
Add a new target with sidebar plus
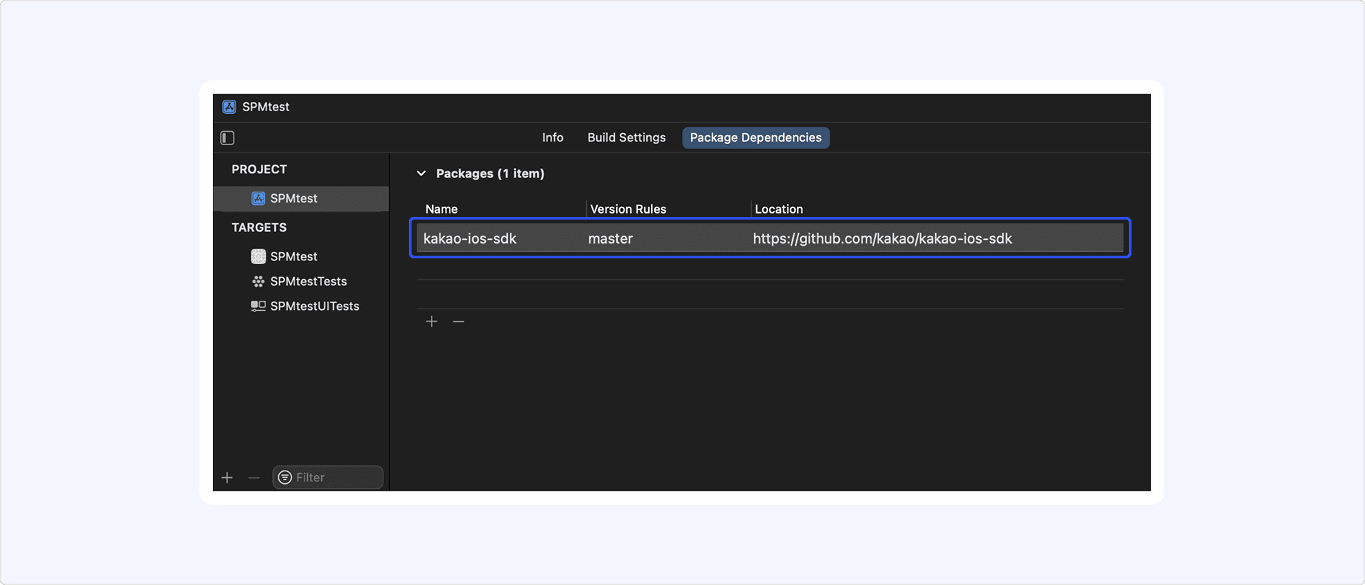(227, 478)
